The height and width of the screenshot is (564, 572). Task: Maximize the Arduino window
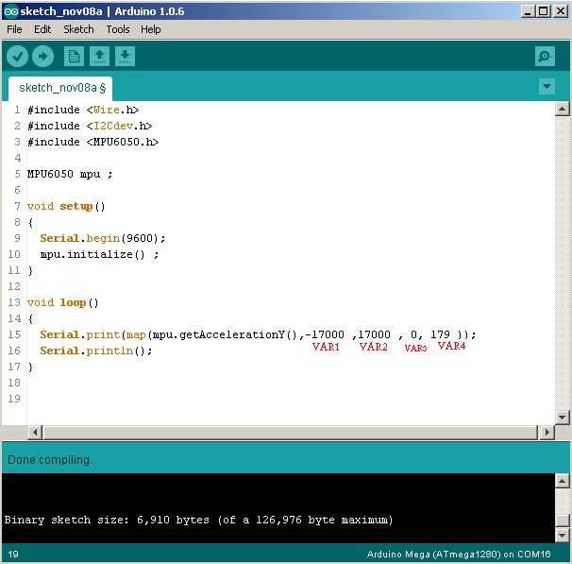click(x=543, y=11)
